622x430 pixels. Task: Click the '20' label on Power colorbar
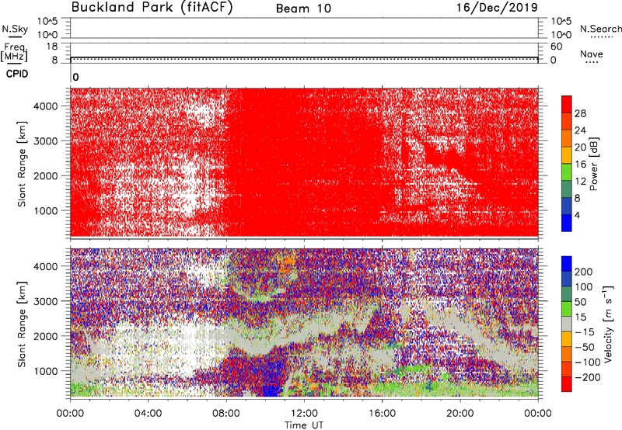(x=580, y=147)
